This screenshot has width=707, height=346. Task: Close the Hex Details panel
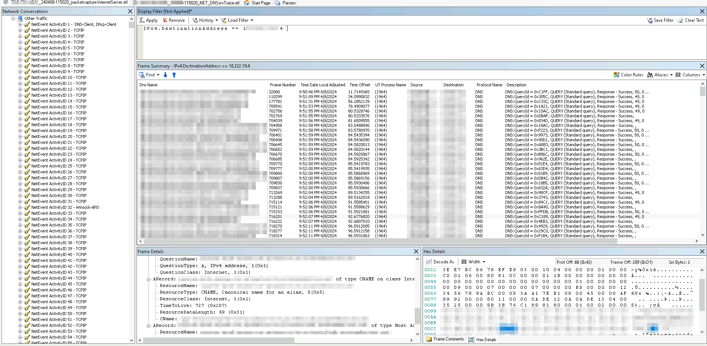702,252
